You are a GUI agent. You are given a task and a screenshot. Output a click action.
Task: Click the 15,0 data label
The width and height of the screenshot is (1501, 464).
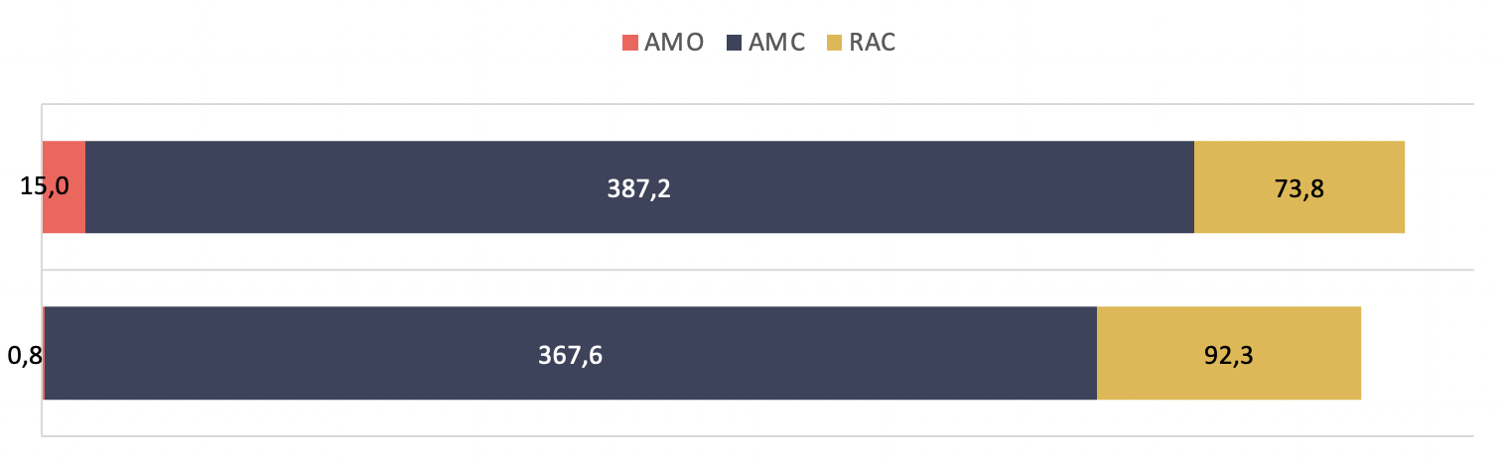[46, 187]
